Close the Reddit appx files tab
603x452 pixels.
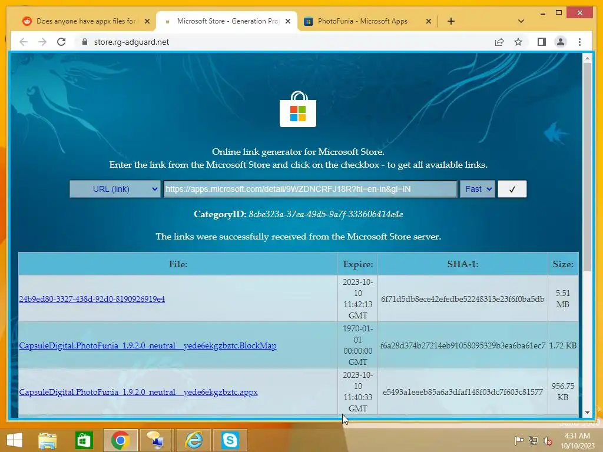[x=147, y=21]
